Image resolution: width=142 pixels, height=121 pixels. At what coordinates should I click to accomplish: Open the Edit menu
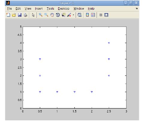click(x=18, y=8)
